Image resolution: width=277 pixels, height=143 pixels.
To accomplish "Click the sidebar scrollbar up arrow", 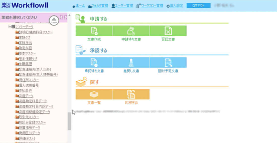I will 70,15.
